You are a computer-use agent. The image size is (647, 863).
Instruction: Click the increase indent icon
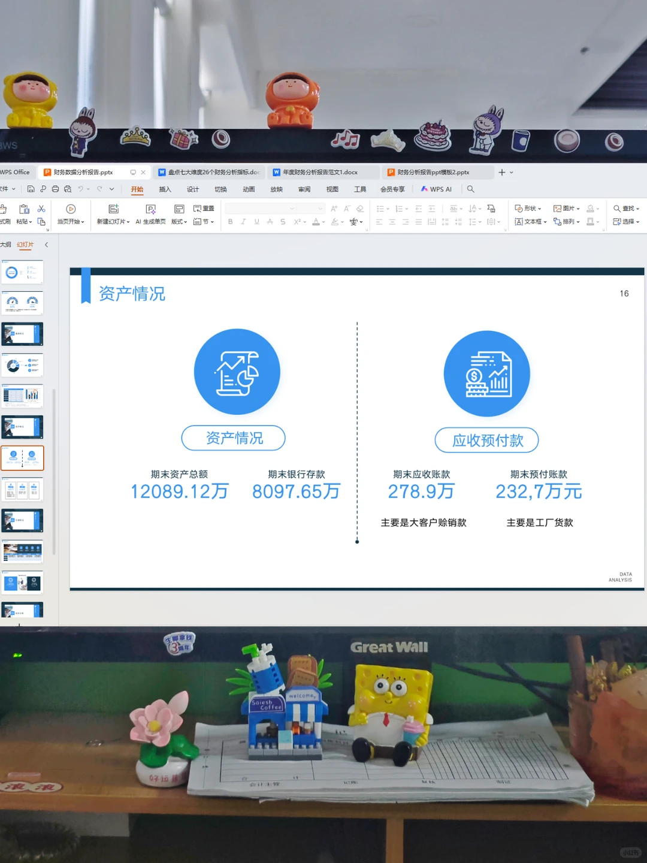pos(431,209)
